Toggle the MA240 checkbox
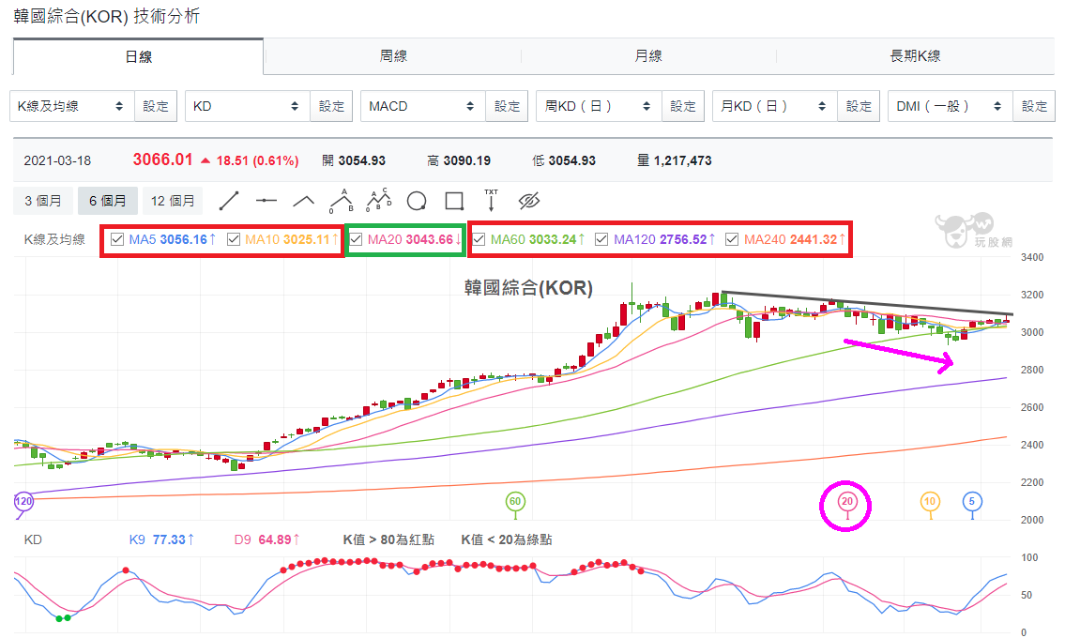Screen dimensions: 1065x638 (x=732, y=239)
